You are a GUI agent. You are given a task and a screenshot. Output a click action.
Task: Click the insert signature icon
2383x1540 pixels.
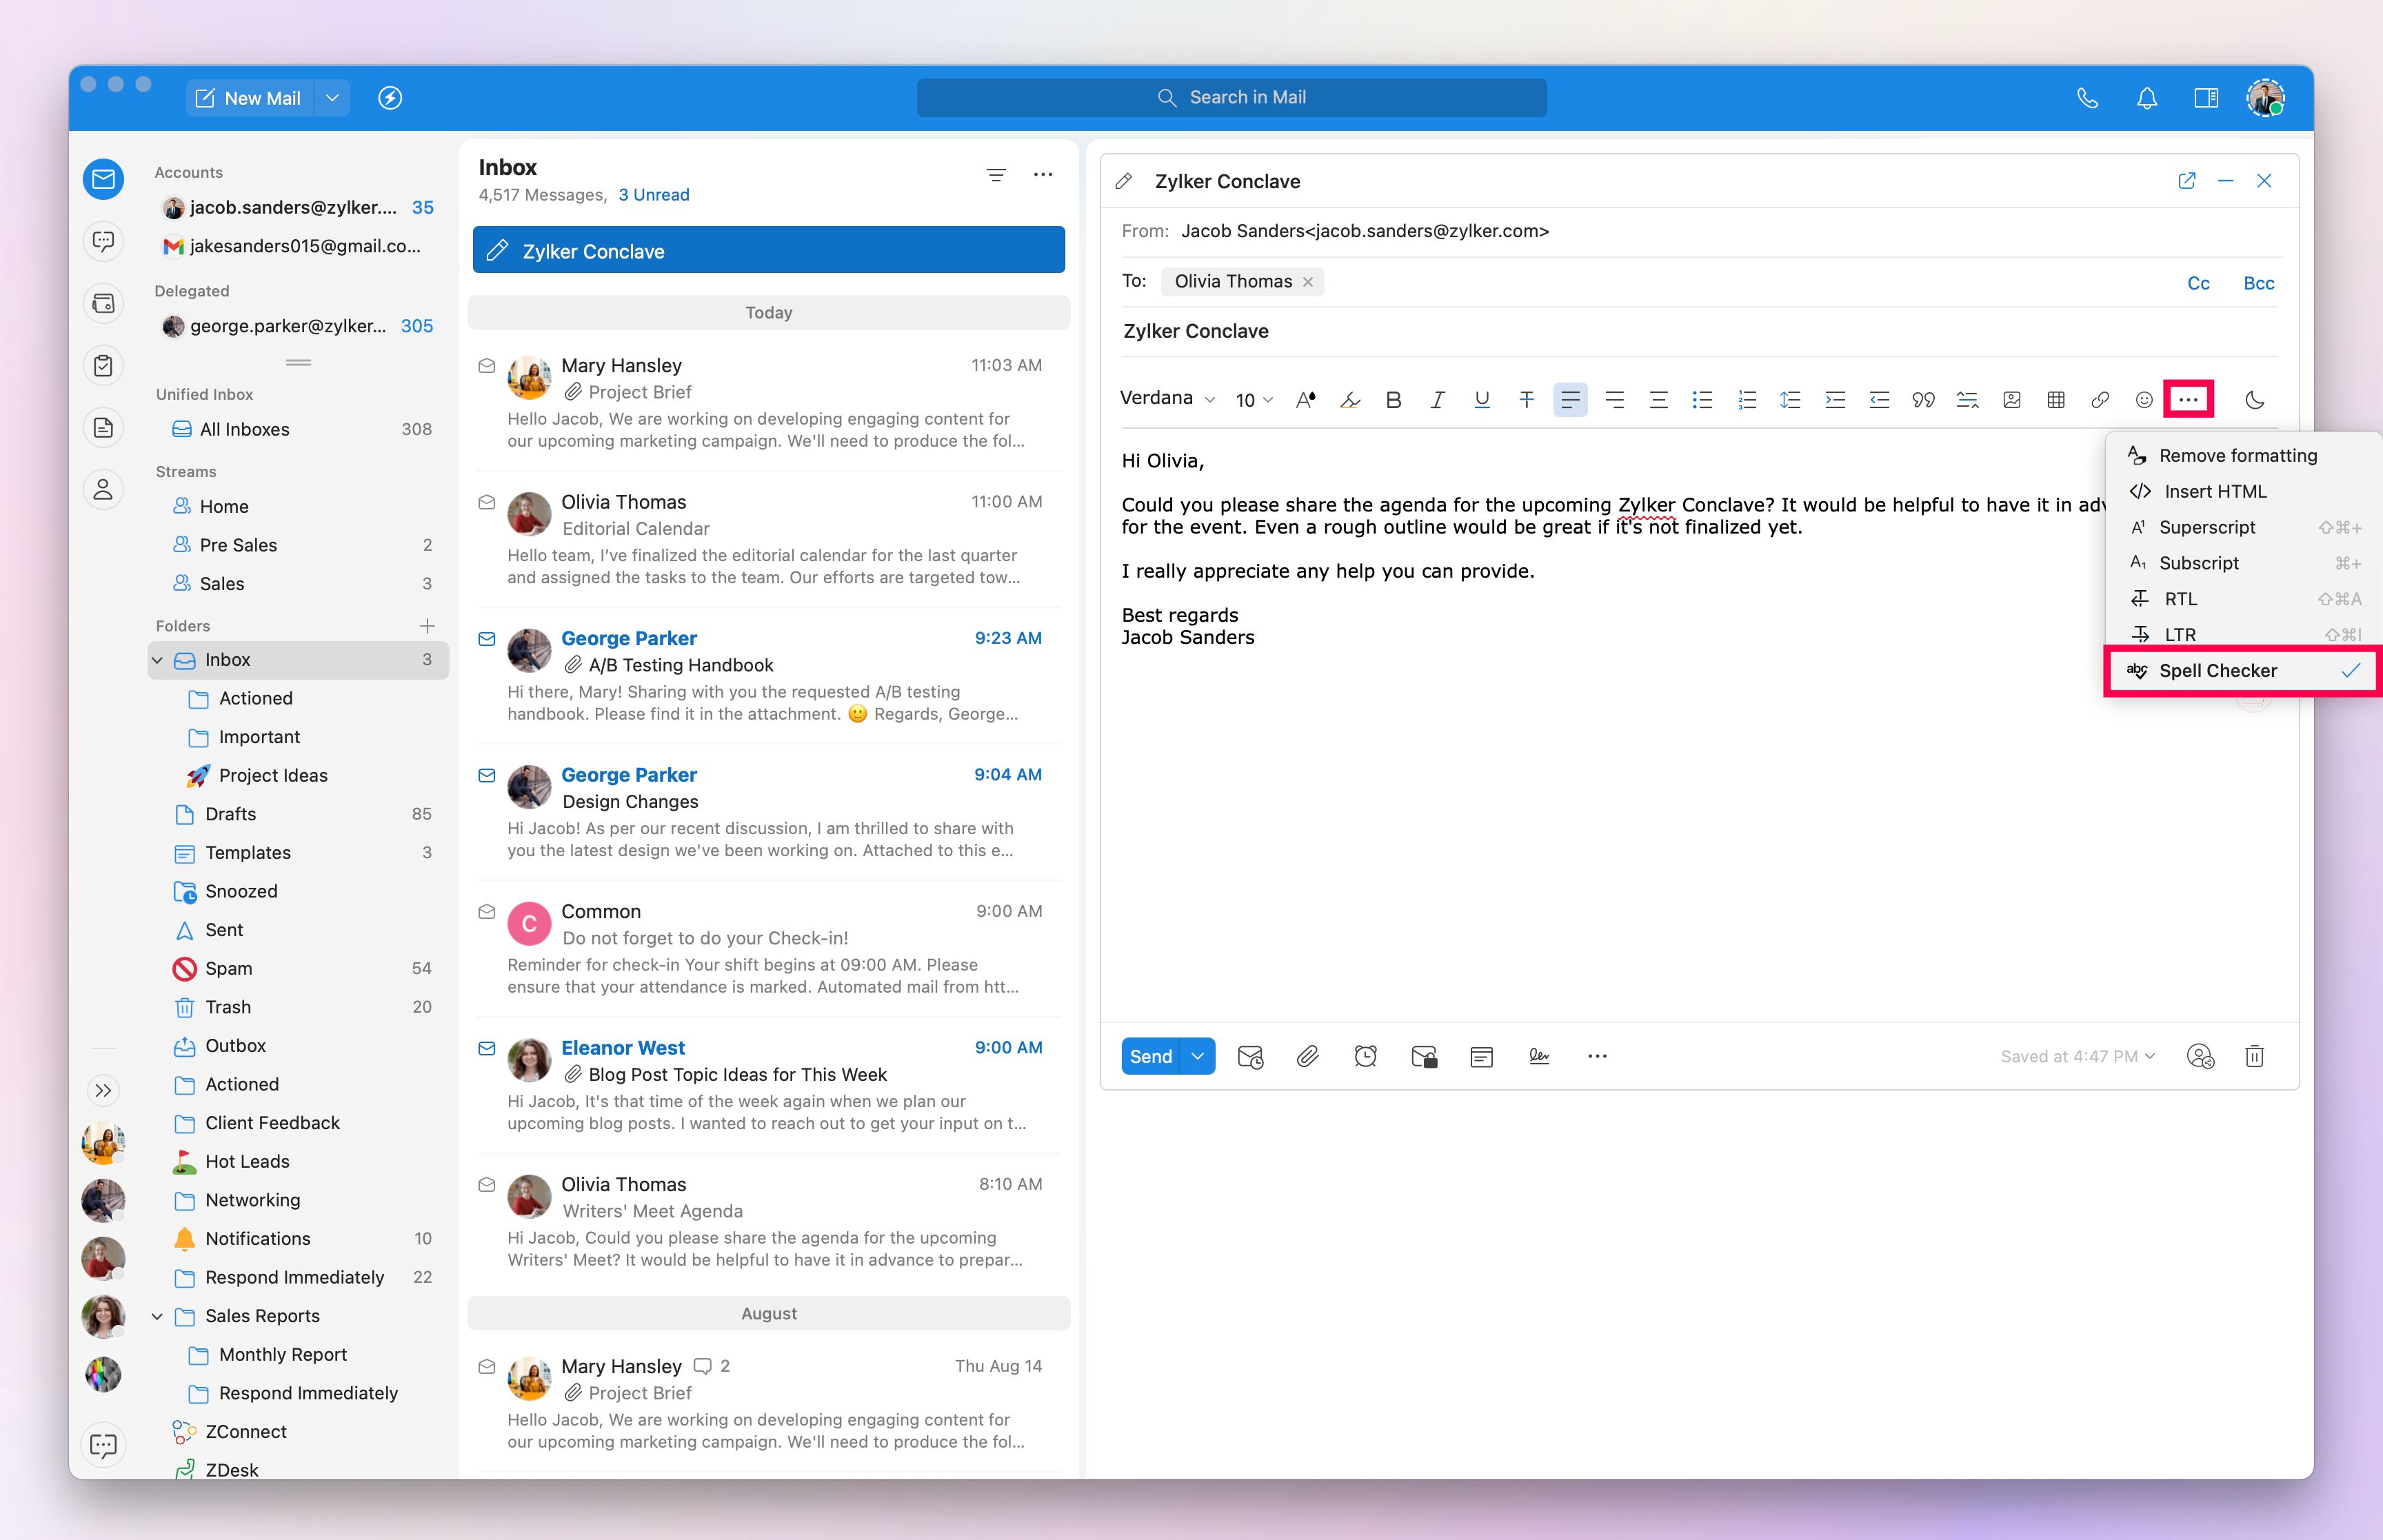1539,1056
